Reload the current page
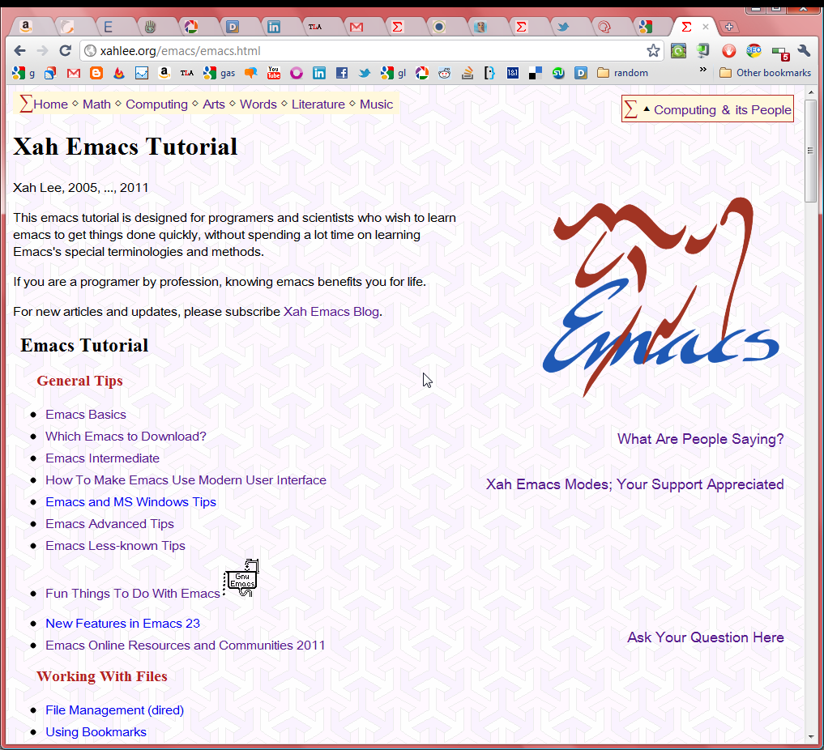Screen dimensions: 824x750 (65, 50)
